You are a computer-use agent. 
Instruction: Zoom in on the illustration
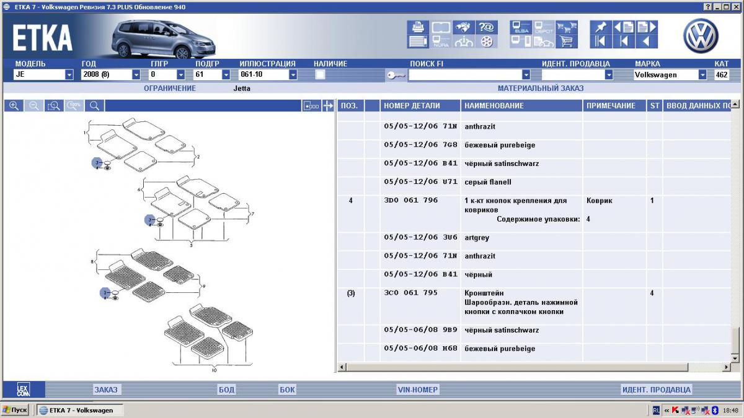(14, 106)
